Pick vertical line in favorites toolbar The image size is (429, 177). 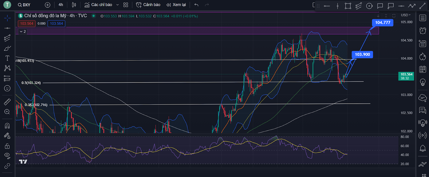(x=338, y=6)
